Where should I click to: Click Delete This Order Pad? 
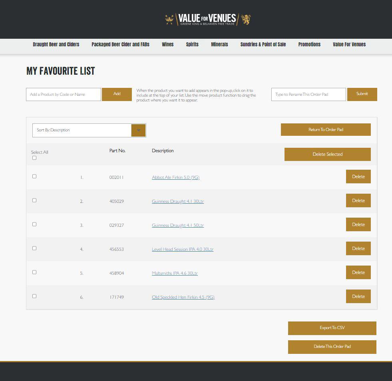click(x=332, y=347)
